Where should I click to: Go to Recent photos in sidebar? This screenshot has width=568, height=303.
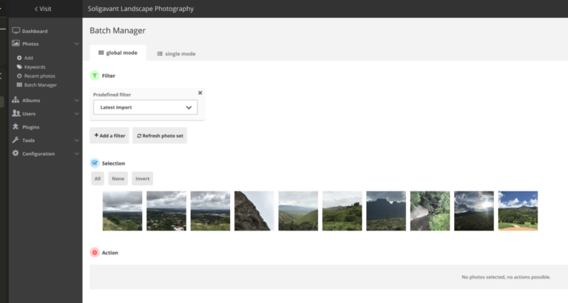tap(40, 76)
